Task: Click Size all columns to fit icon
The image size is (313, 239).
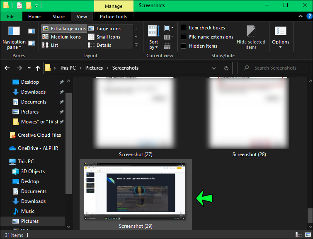Action: (x=167, y=46)
